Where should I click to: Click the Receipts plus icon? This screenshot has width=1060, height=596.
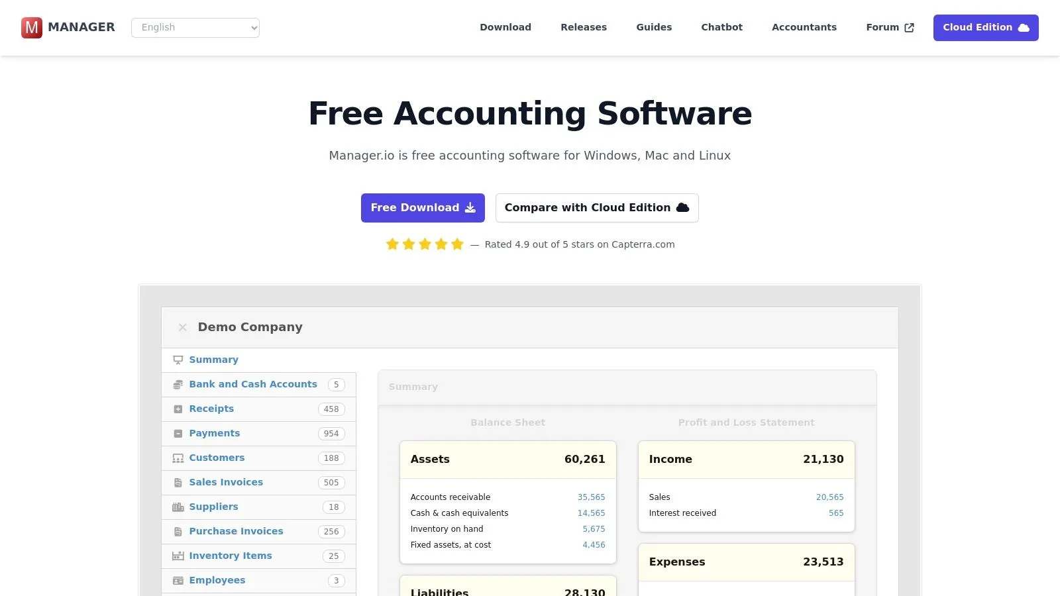tap(178, 409)
